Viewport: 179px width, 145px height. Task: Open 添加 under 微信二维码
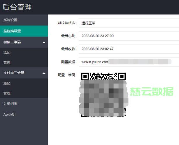click(x=24, y=53)
